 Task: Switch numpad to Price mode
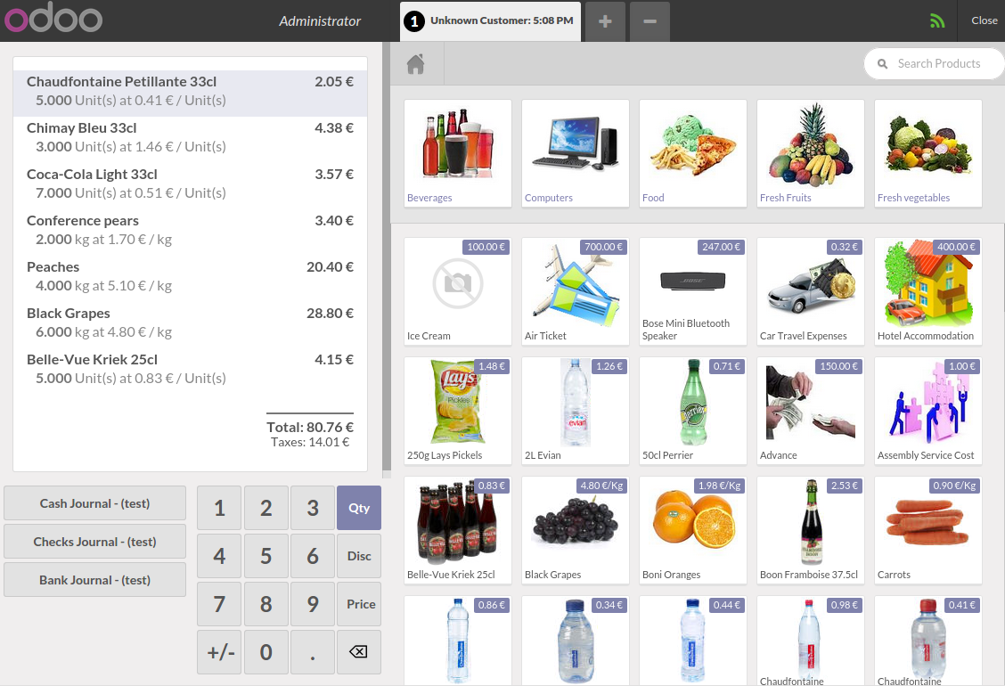[359, 604]
